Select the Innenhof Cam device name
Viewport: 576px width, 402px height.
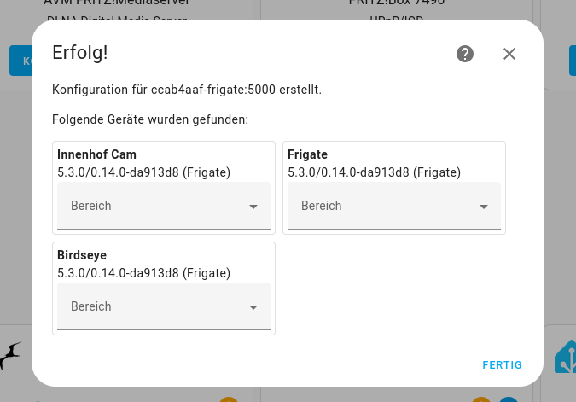tap(96, 154)
